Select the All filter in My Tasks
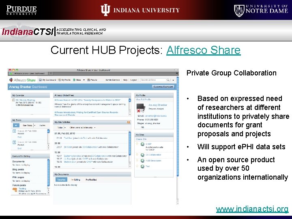The image size is (292, 219). [x=16, y=125]
